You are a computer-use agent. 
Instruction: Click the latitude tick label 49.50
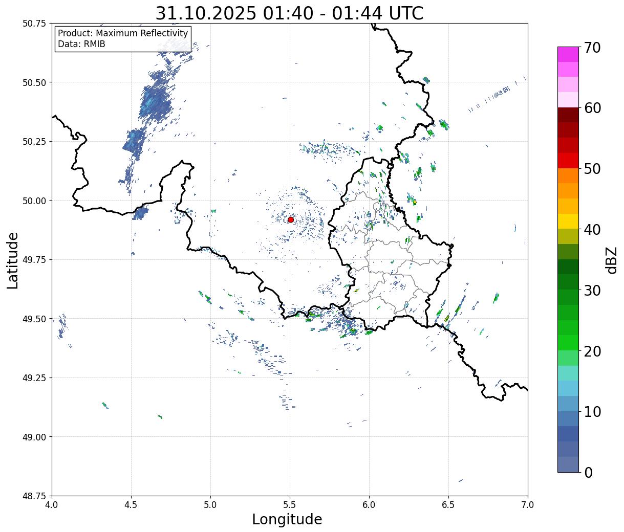(34, 319)
